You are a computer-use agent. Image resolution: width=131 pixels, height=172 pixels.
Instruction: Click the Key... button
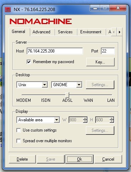(100, 62)
